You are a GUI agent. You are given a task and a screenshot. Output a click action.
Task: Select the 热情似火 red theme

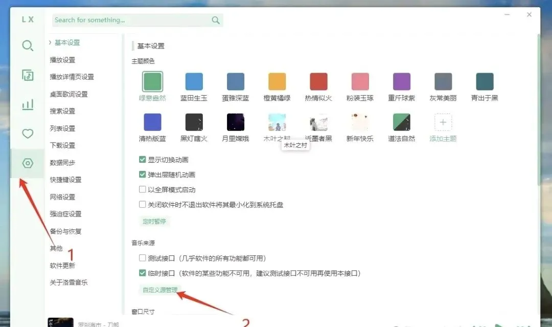coord(318,81)
